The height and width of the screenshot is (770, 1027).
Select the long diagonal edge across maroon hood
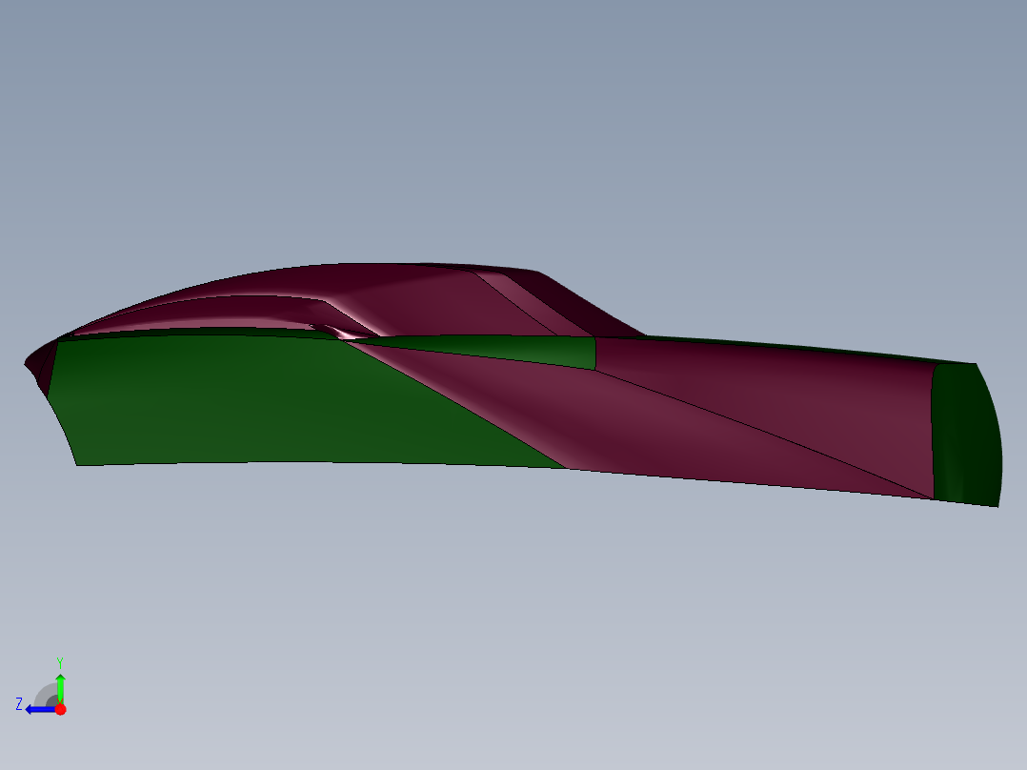(x=764, y=434)
